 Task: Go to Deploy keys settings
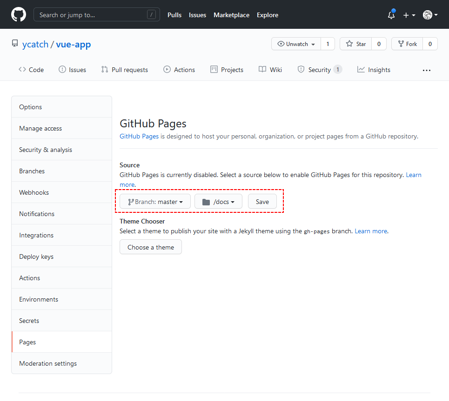click(36, 256)
